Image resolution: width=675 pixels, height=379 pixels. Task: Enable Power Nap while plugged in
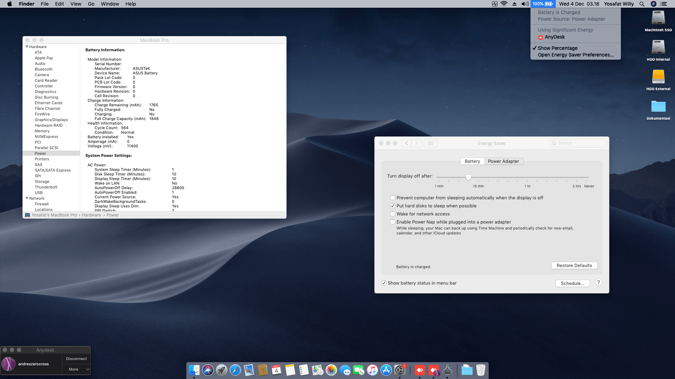tap(393, 222)
